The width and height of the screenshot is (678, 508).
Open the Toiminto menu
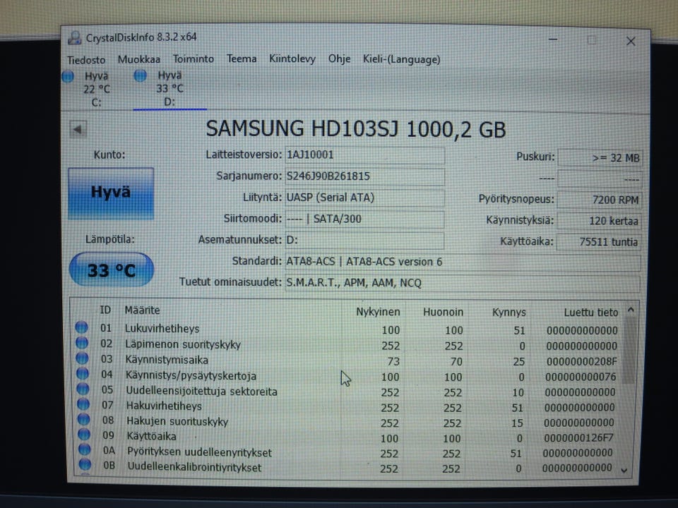[x=194, y=59]
